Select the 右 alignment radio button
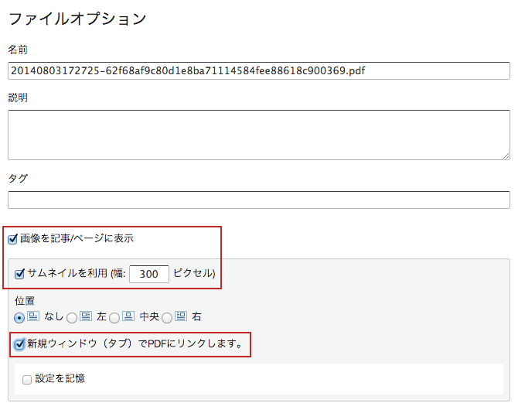Image resolution: width=518 pixels, height=410 pixels. (167, 318)
